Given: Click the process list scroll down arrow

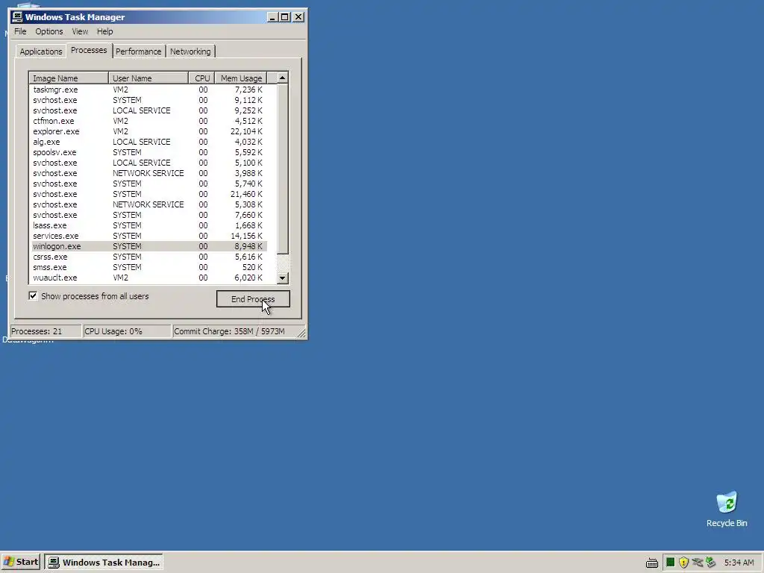Looking at the screenshot, I should pyautogui.click(x=283, y=278).
